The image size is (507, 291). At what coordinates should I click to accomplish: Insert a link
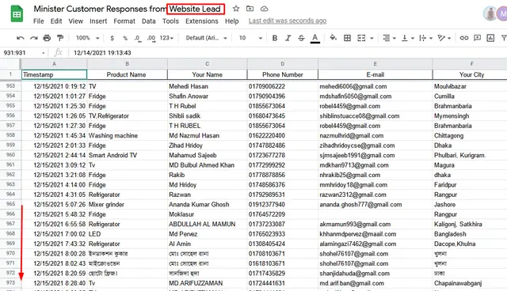click(x=464, y=38)
